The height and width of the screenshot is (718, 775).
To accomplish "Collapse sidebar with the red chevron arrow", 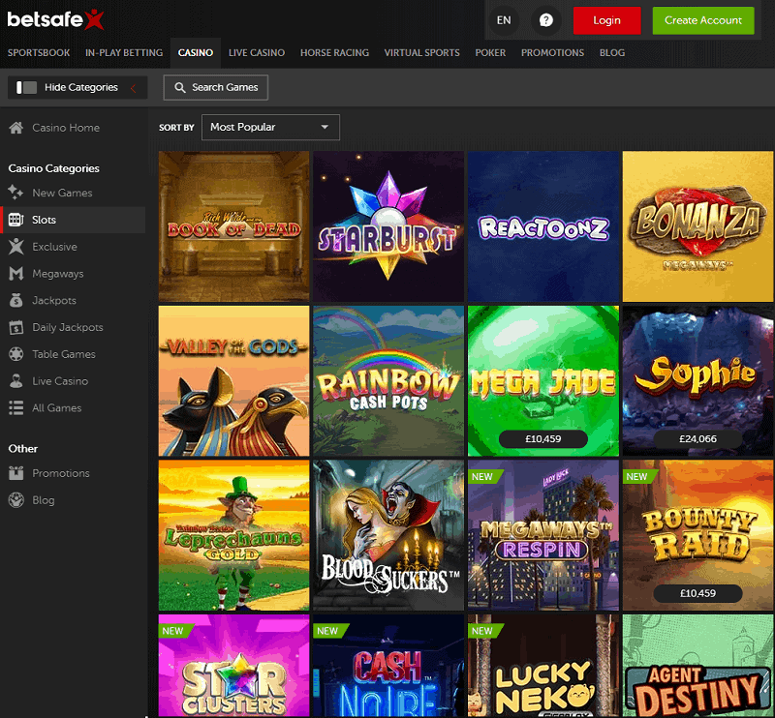I will pyautogui.click(x=133, y=88).
